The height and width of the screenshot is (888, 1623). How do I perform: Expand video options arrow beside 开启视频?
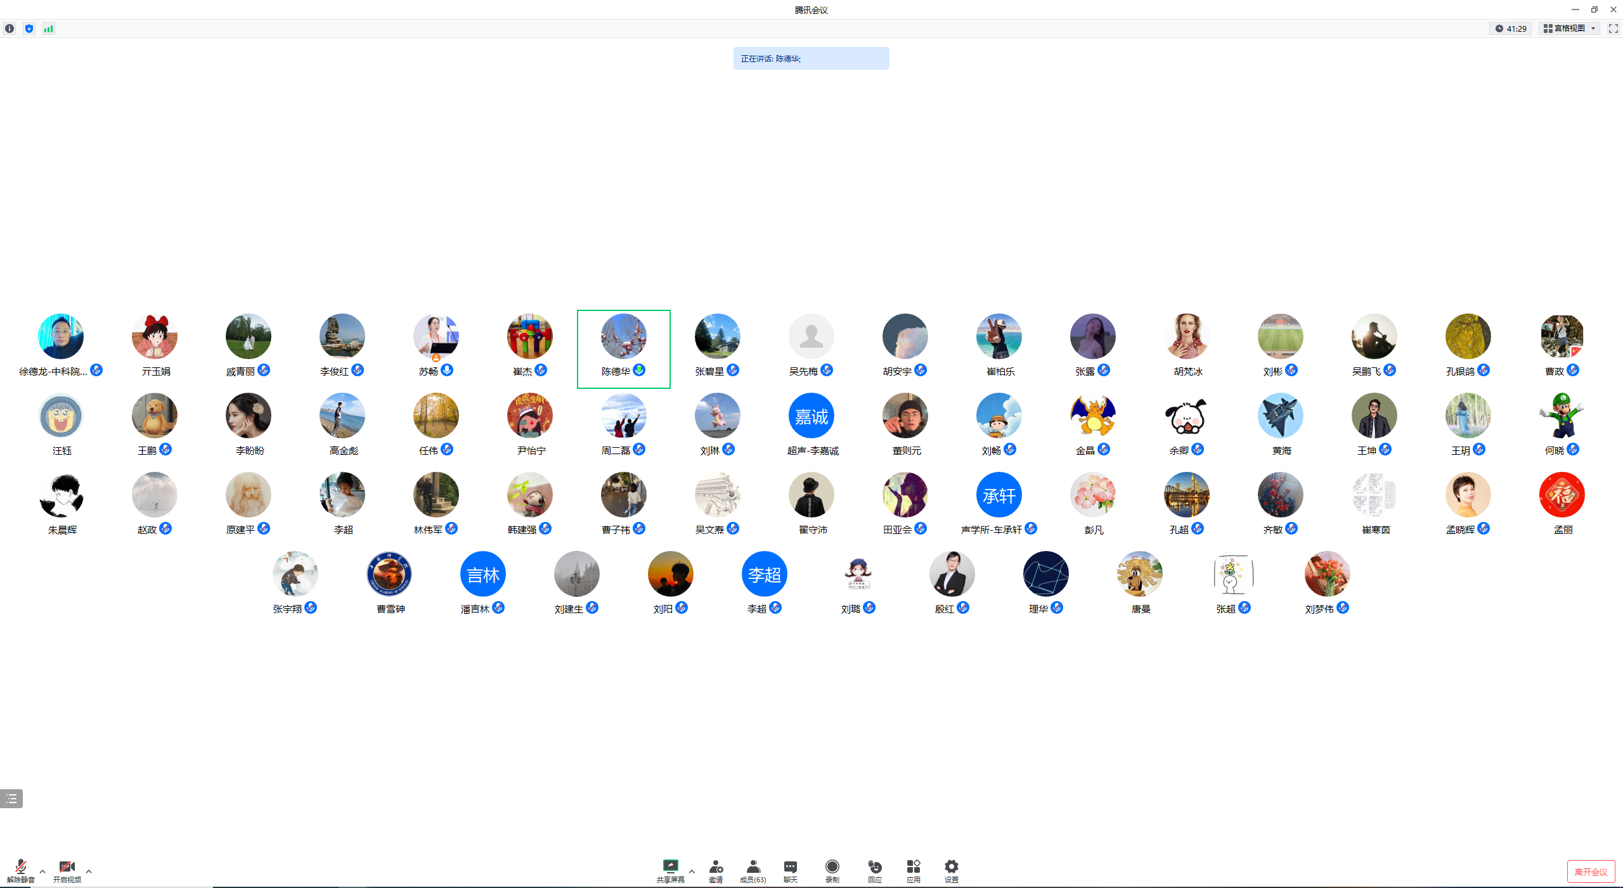click(x=89, y=872)
